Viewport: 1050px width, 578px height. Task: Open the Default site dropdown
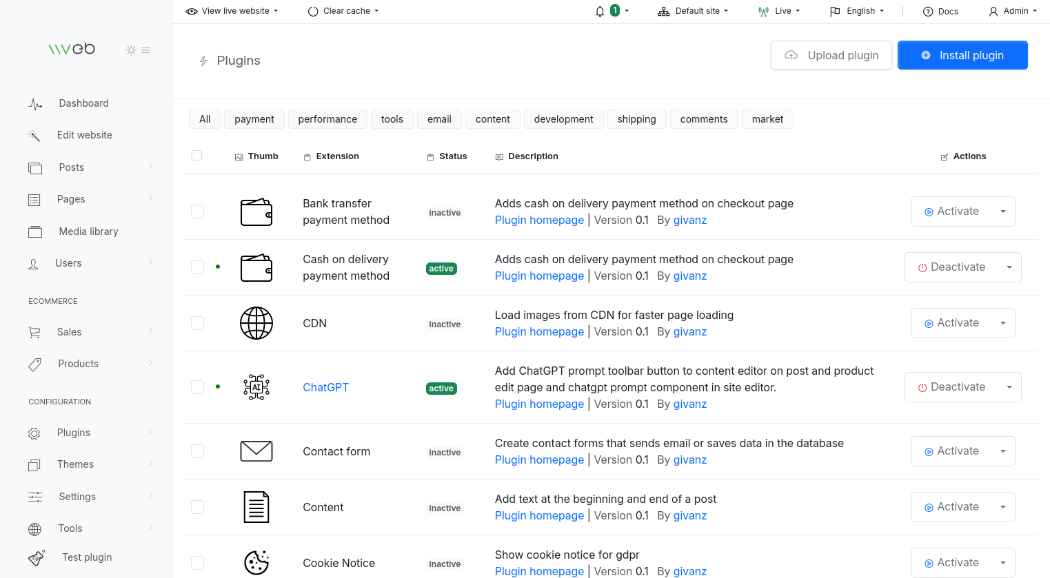(x=693, y=11)
